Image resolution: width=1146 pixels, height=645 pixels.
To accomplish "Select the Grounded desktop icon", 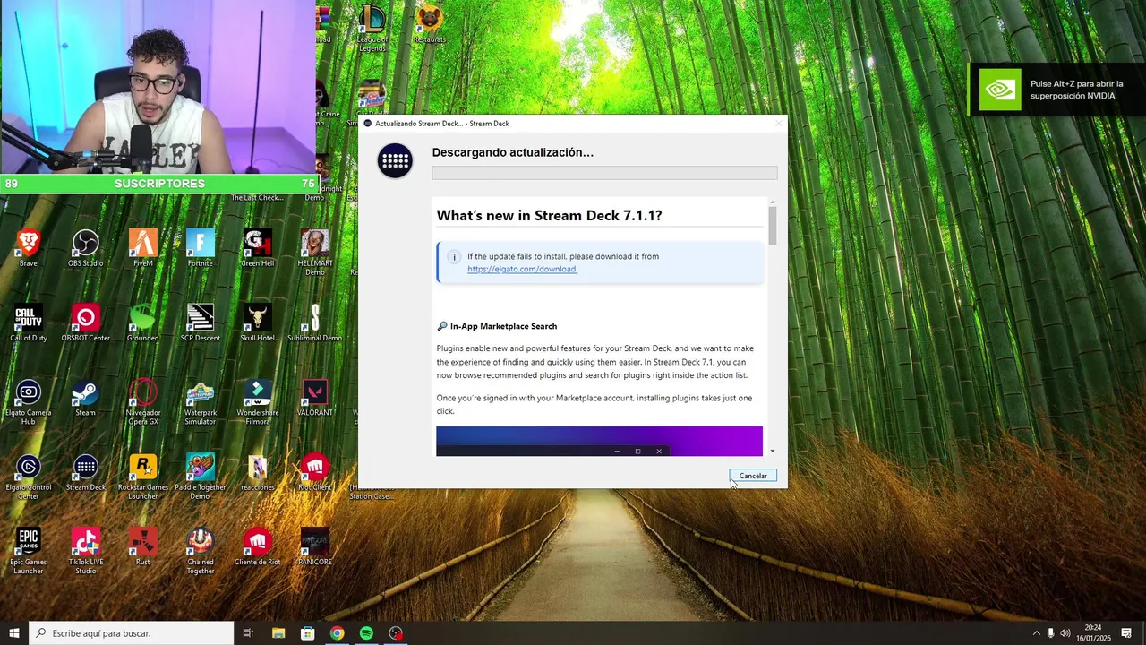I will click(143, 322).
